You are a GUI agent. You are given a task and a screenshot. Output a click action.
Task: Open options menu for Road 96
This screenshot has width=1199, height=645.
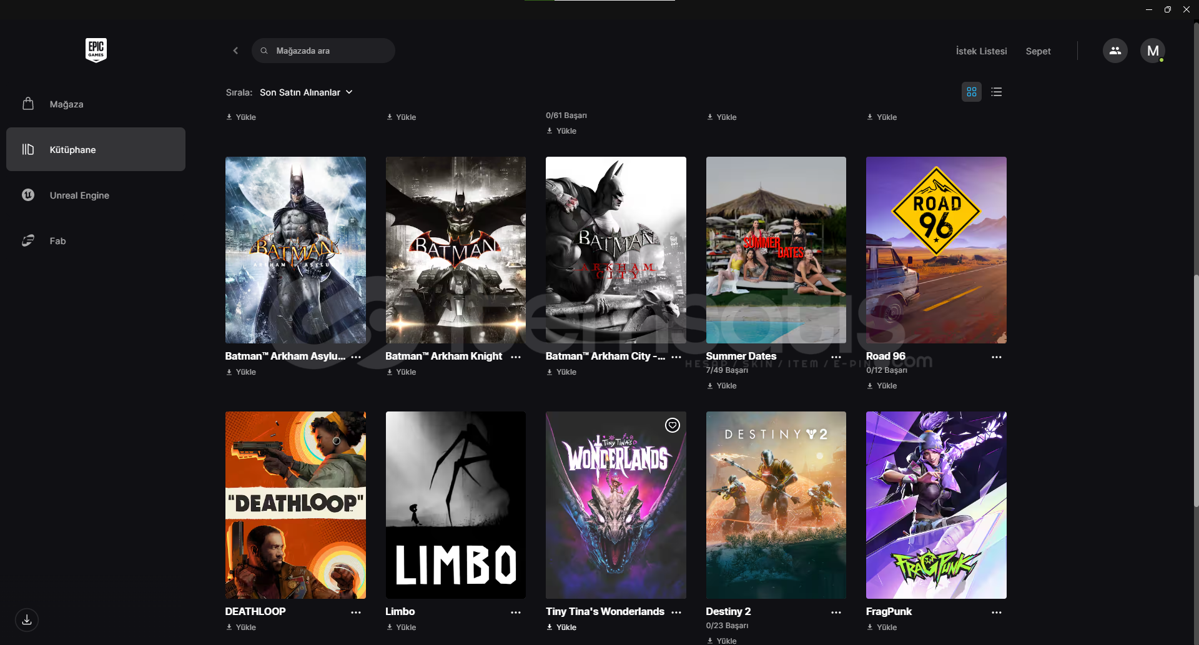pyautogui.click(x=996, y=357)
